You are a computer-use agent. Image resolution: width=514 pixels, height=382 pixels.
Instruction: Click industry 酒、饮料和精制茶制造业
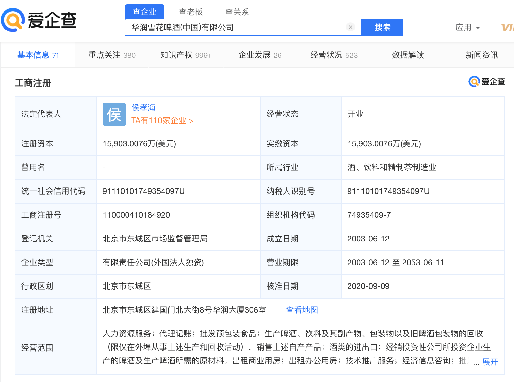tap(392, 167)
